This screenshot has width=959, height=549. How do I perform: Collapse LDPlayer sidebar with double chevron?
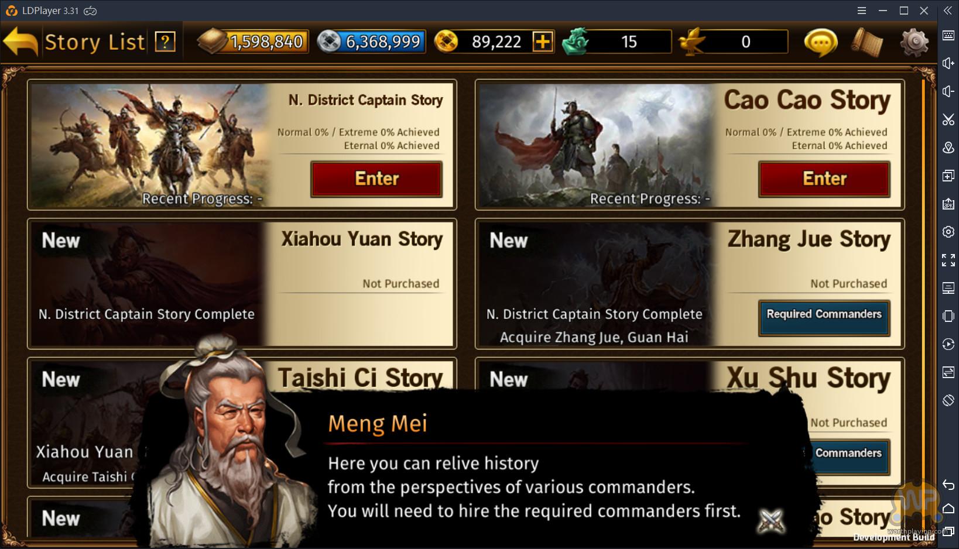(947, 11)
